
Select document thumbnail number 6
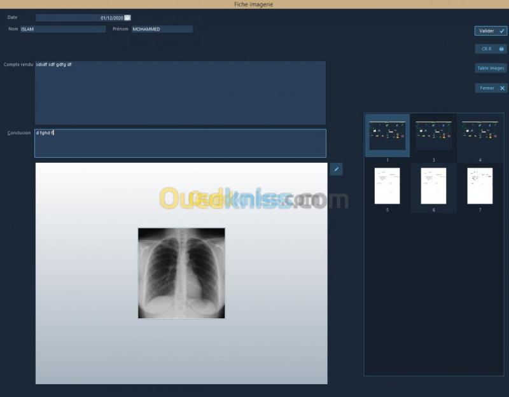pyautogui.click(x=434, y=186)
